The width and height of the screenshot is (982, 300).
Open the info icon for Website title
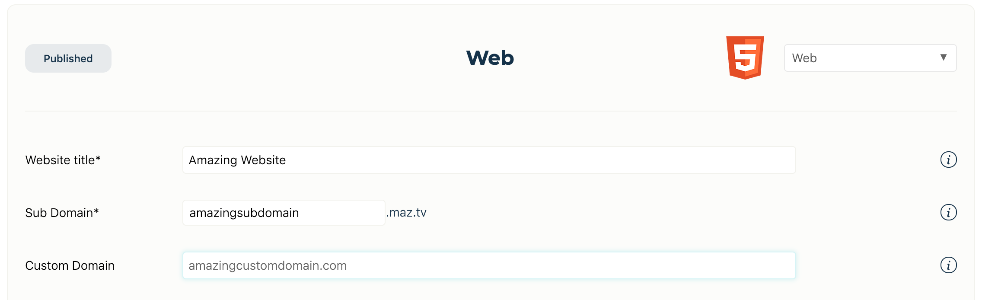[948, 160]
